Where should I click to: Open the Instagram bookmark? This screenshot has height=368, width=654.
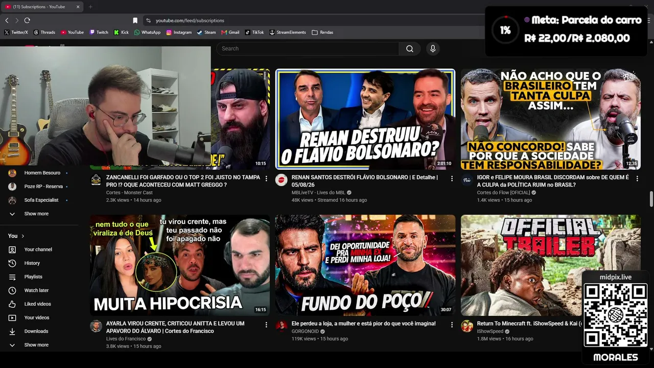[x=179, y=32]
